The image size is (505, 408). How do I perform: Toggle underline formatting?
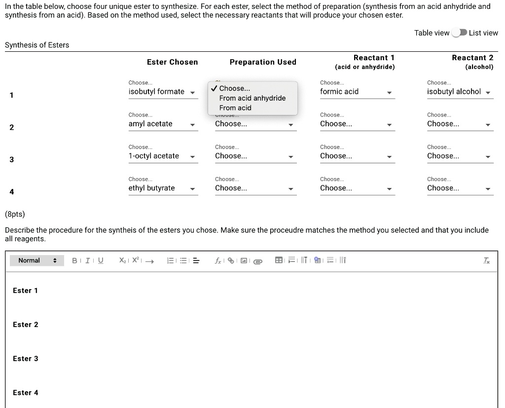pyautogui.click(x=100, y=260)
